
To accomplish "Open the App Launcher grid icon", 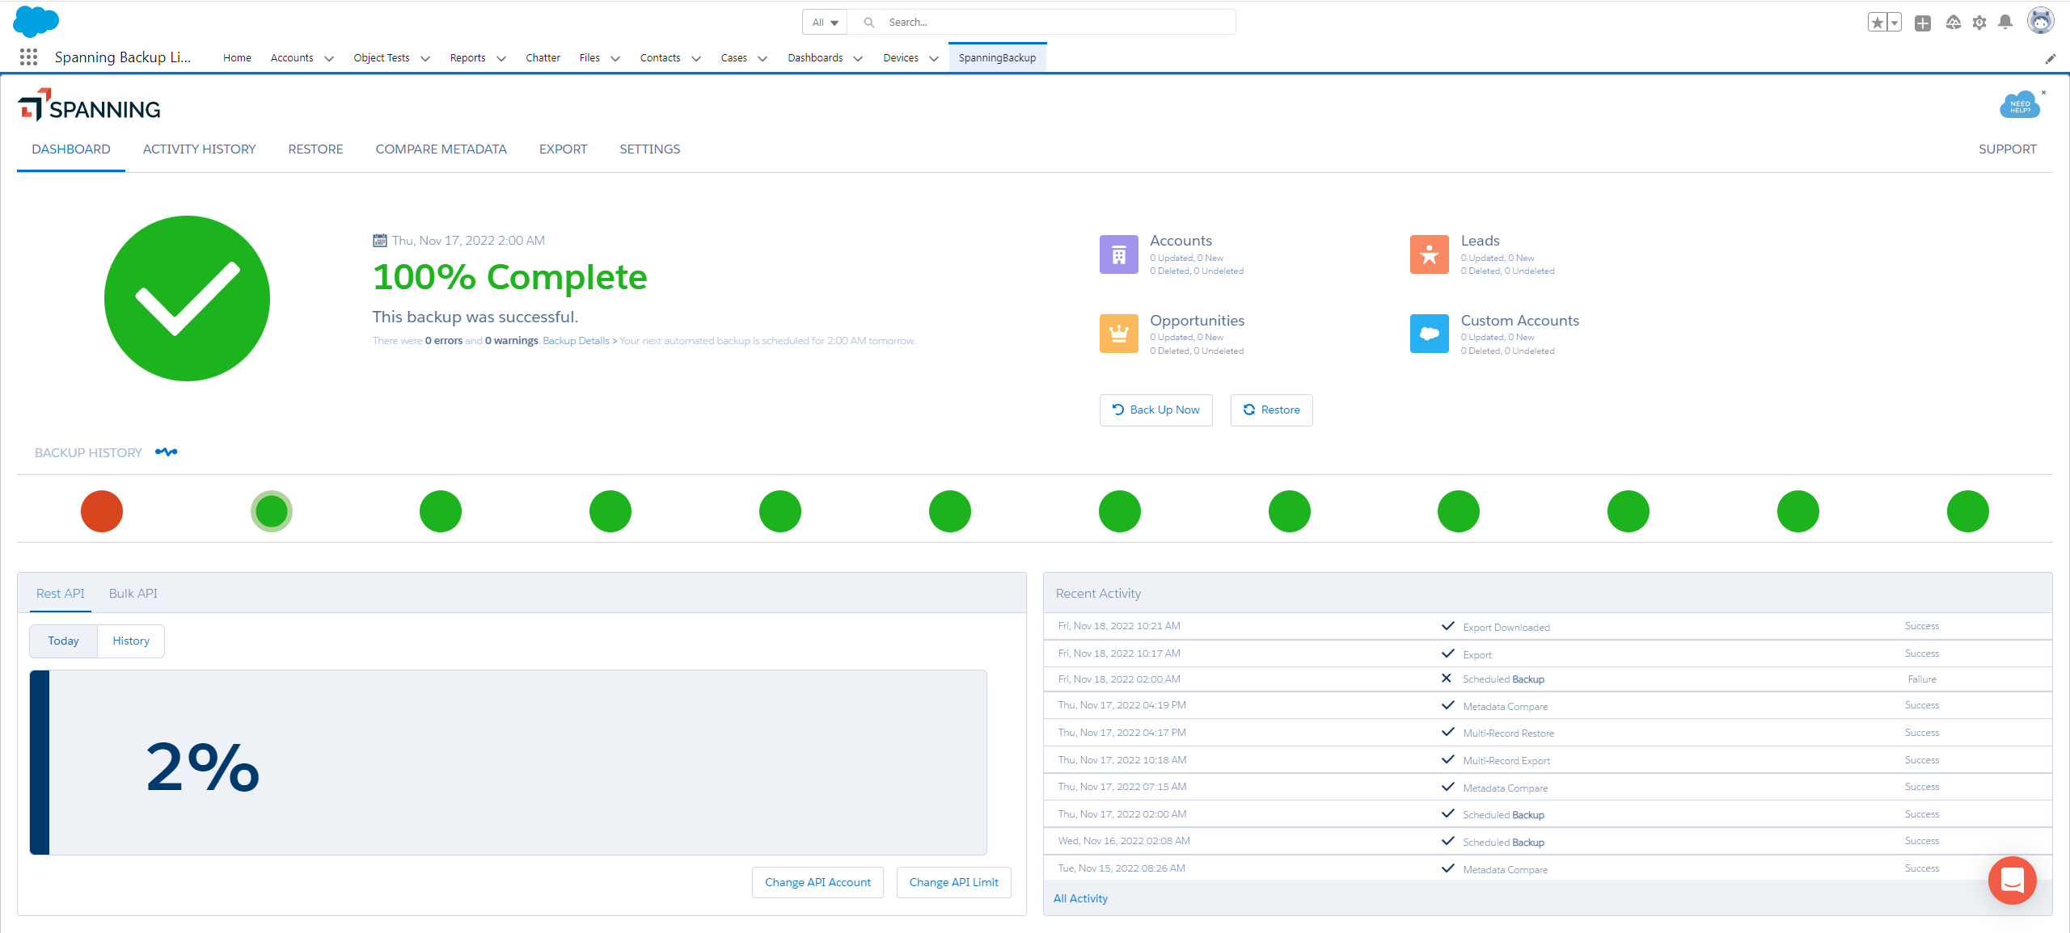I will pos(28,57).
